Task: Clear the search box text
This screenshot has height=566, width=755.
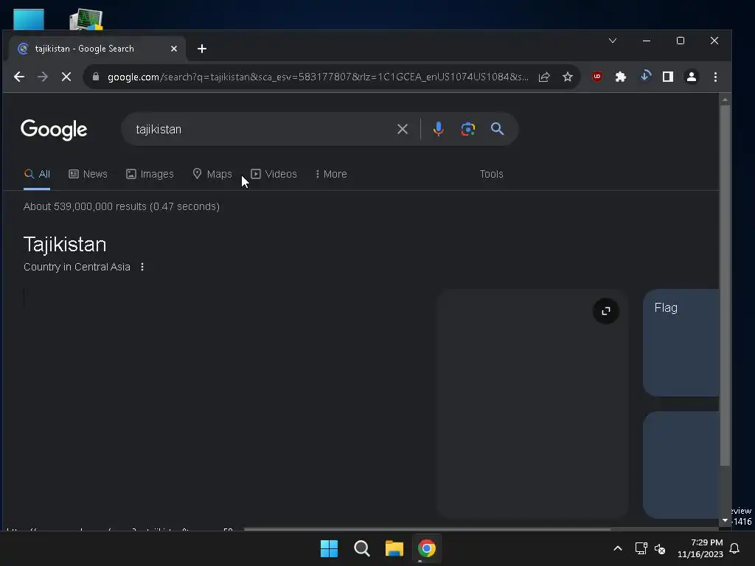Action: pos(403,129)
